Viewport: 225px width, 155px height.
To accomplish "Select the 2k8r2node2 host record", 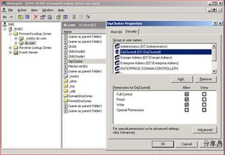I will tap(77, 52).
